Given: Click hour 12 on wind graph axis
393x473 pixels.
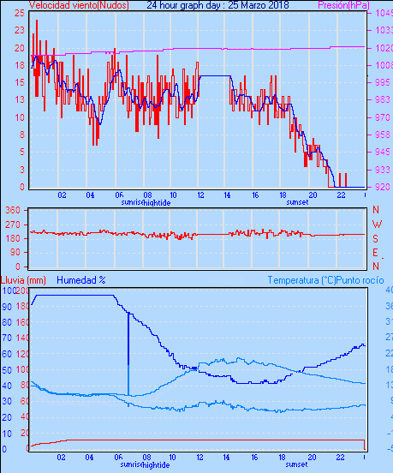Looking at the screenshot, I should click(x=200, y=195).
